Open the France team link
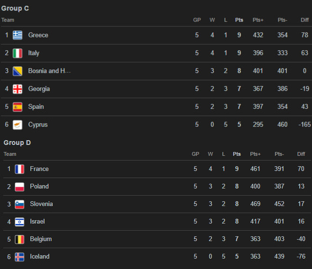 tap(39, 169)
